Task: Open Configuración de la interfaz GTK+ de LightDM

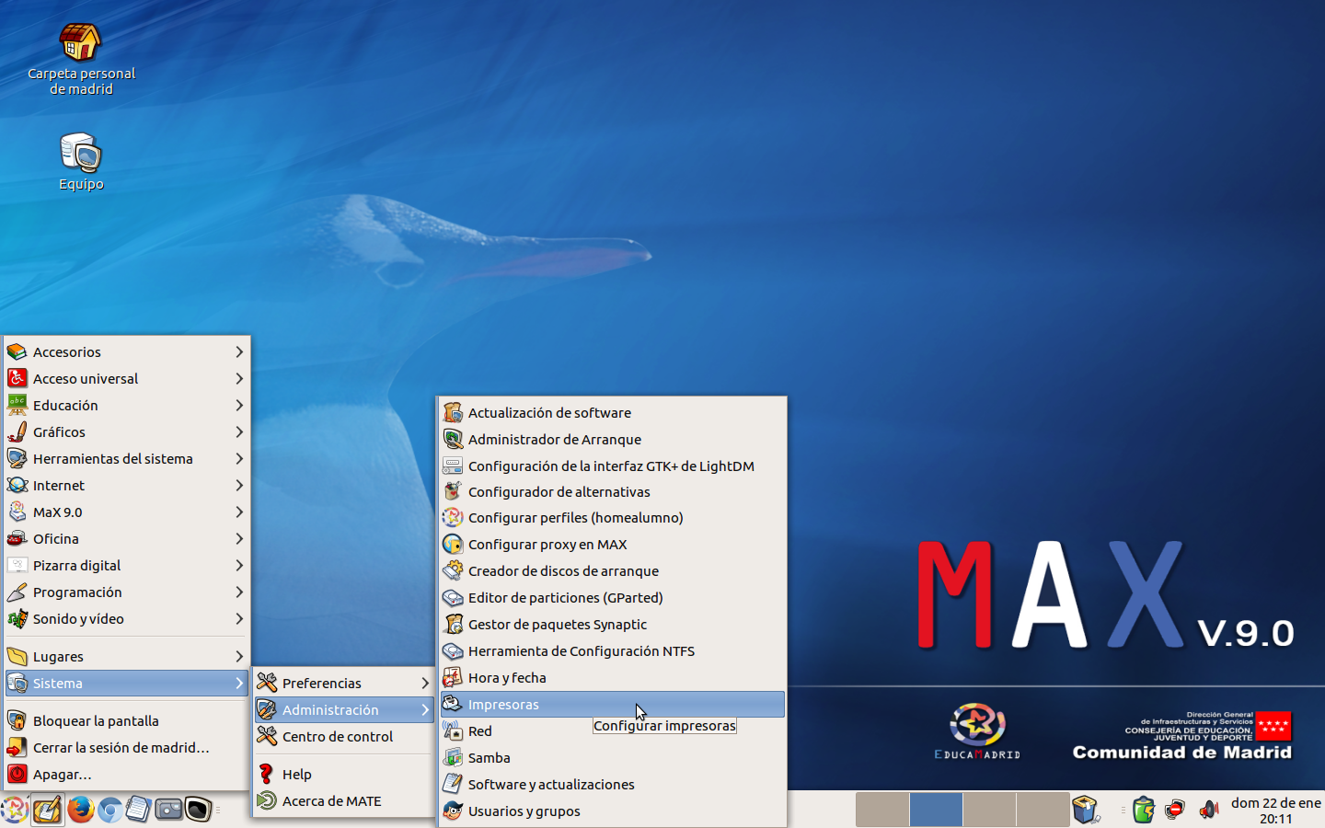Action: [x=613, y=466]
